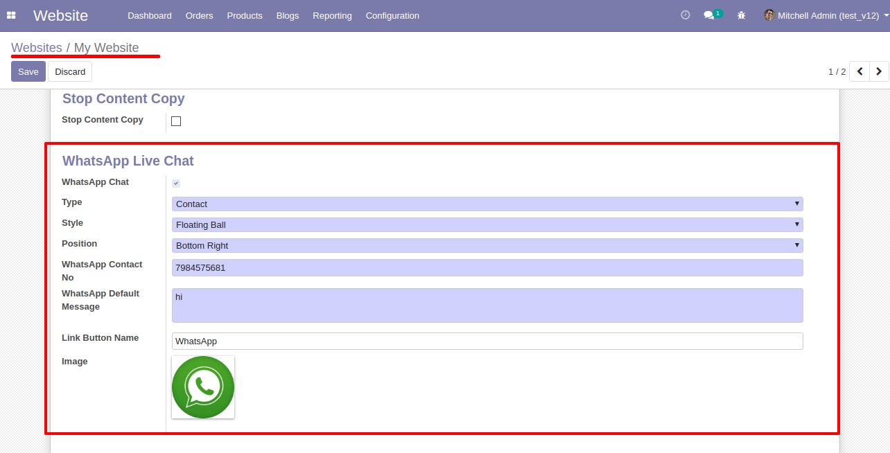Click the My Website breadcrumb text
Image resolution: width=890 pixels, height=453 pixels.
pos(107,48)
